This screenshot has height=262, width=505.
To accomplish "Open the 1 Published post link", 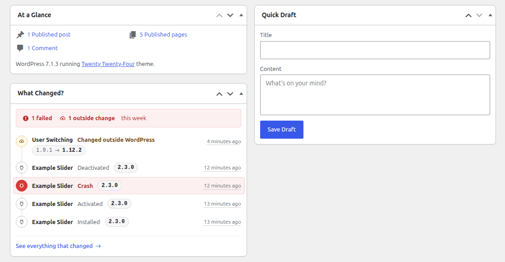I will pos(49,34).
